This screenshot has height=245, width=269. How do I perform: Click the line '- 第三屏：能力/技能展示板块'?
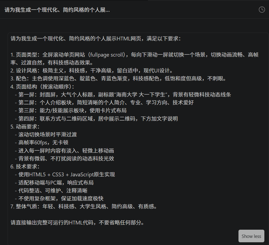coord(71,110)
